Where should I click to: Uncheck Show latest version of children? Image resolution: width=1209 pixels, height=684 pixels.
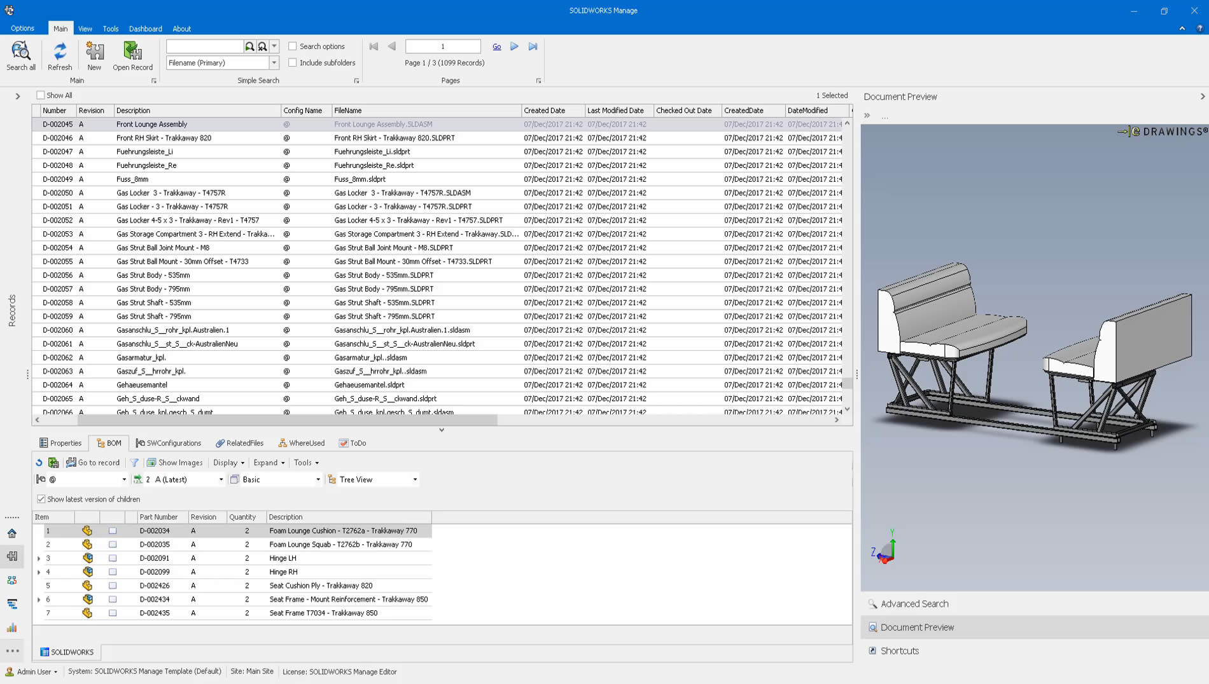tap(41, 499)
